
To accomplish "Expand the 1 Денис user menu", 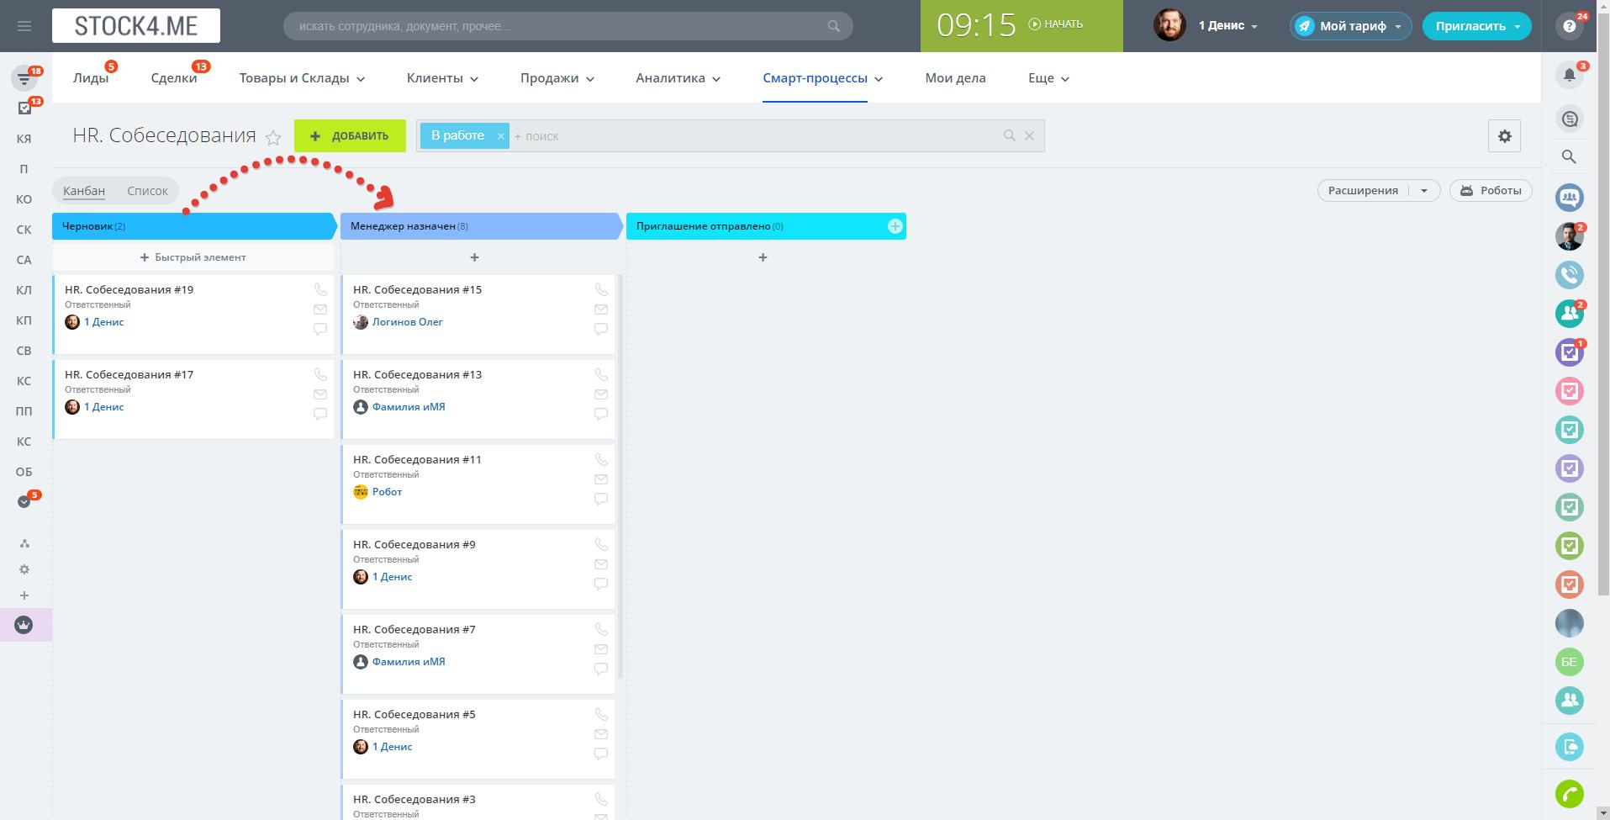I will (1228, 26).
